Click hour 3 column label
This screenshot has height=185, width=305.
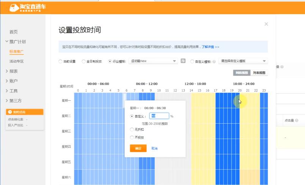(x=102, y=90)
